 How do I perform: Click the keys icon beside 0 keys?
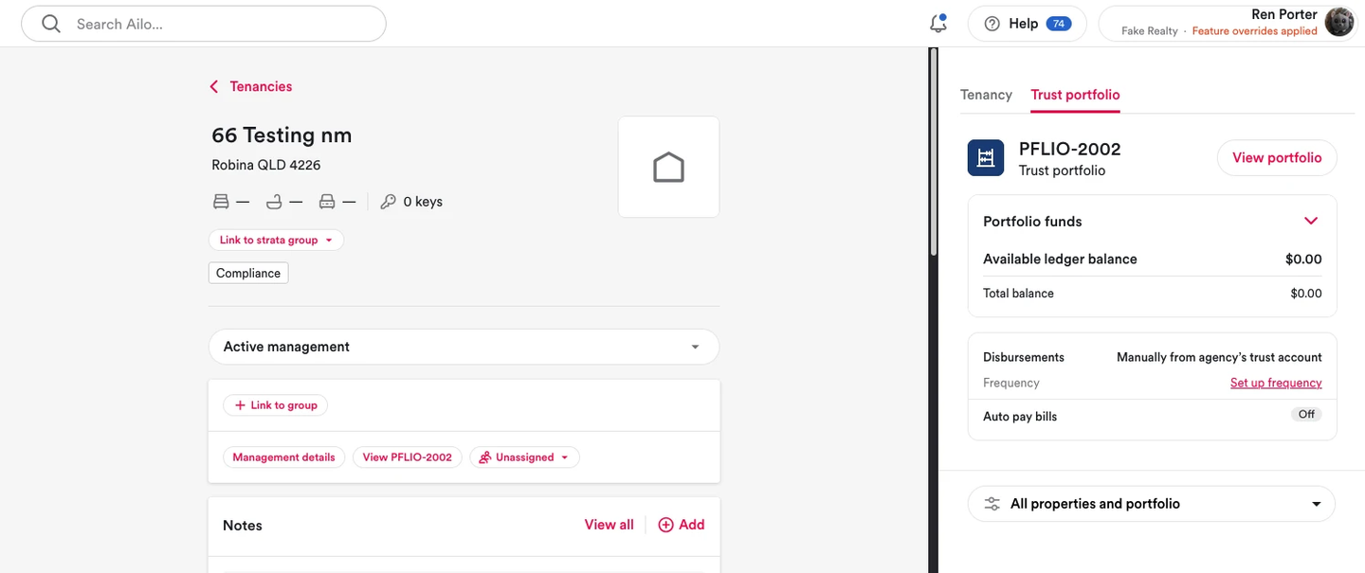(388, 202)
